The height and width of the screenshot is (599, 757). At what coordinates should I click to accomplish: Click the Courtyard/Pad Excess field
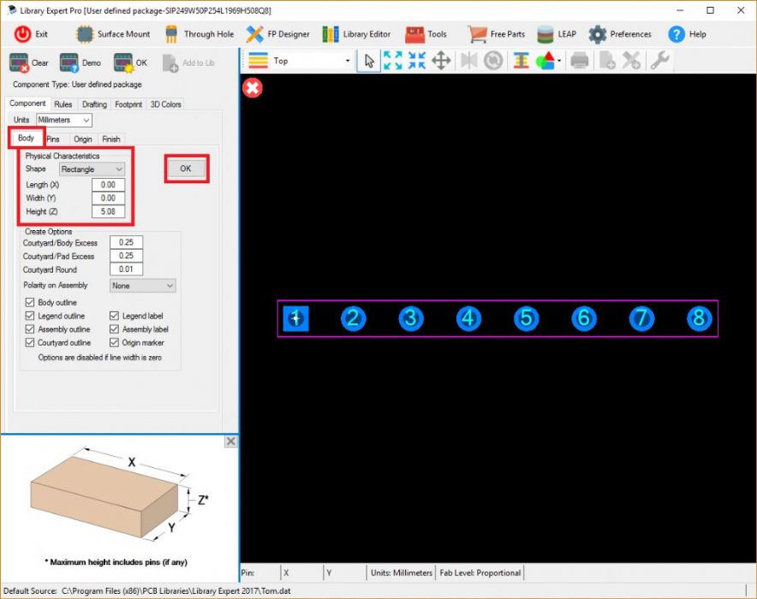(x=126, y=256)
